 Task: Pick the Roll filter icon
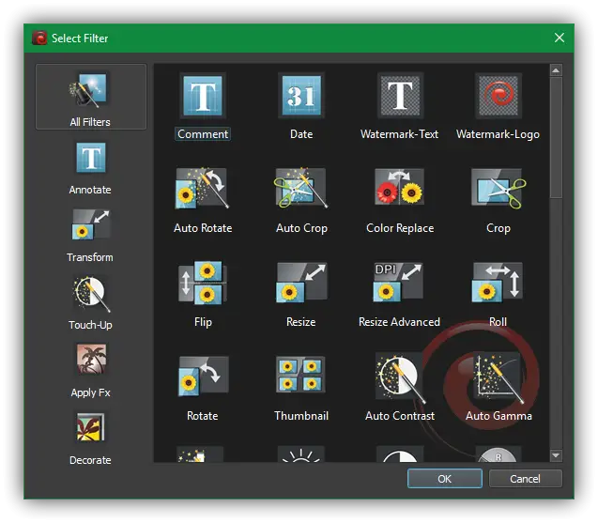click(x=498, y=282)
